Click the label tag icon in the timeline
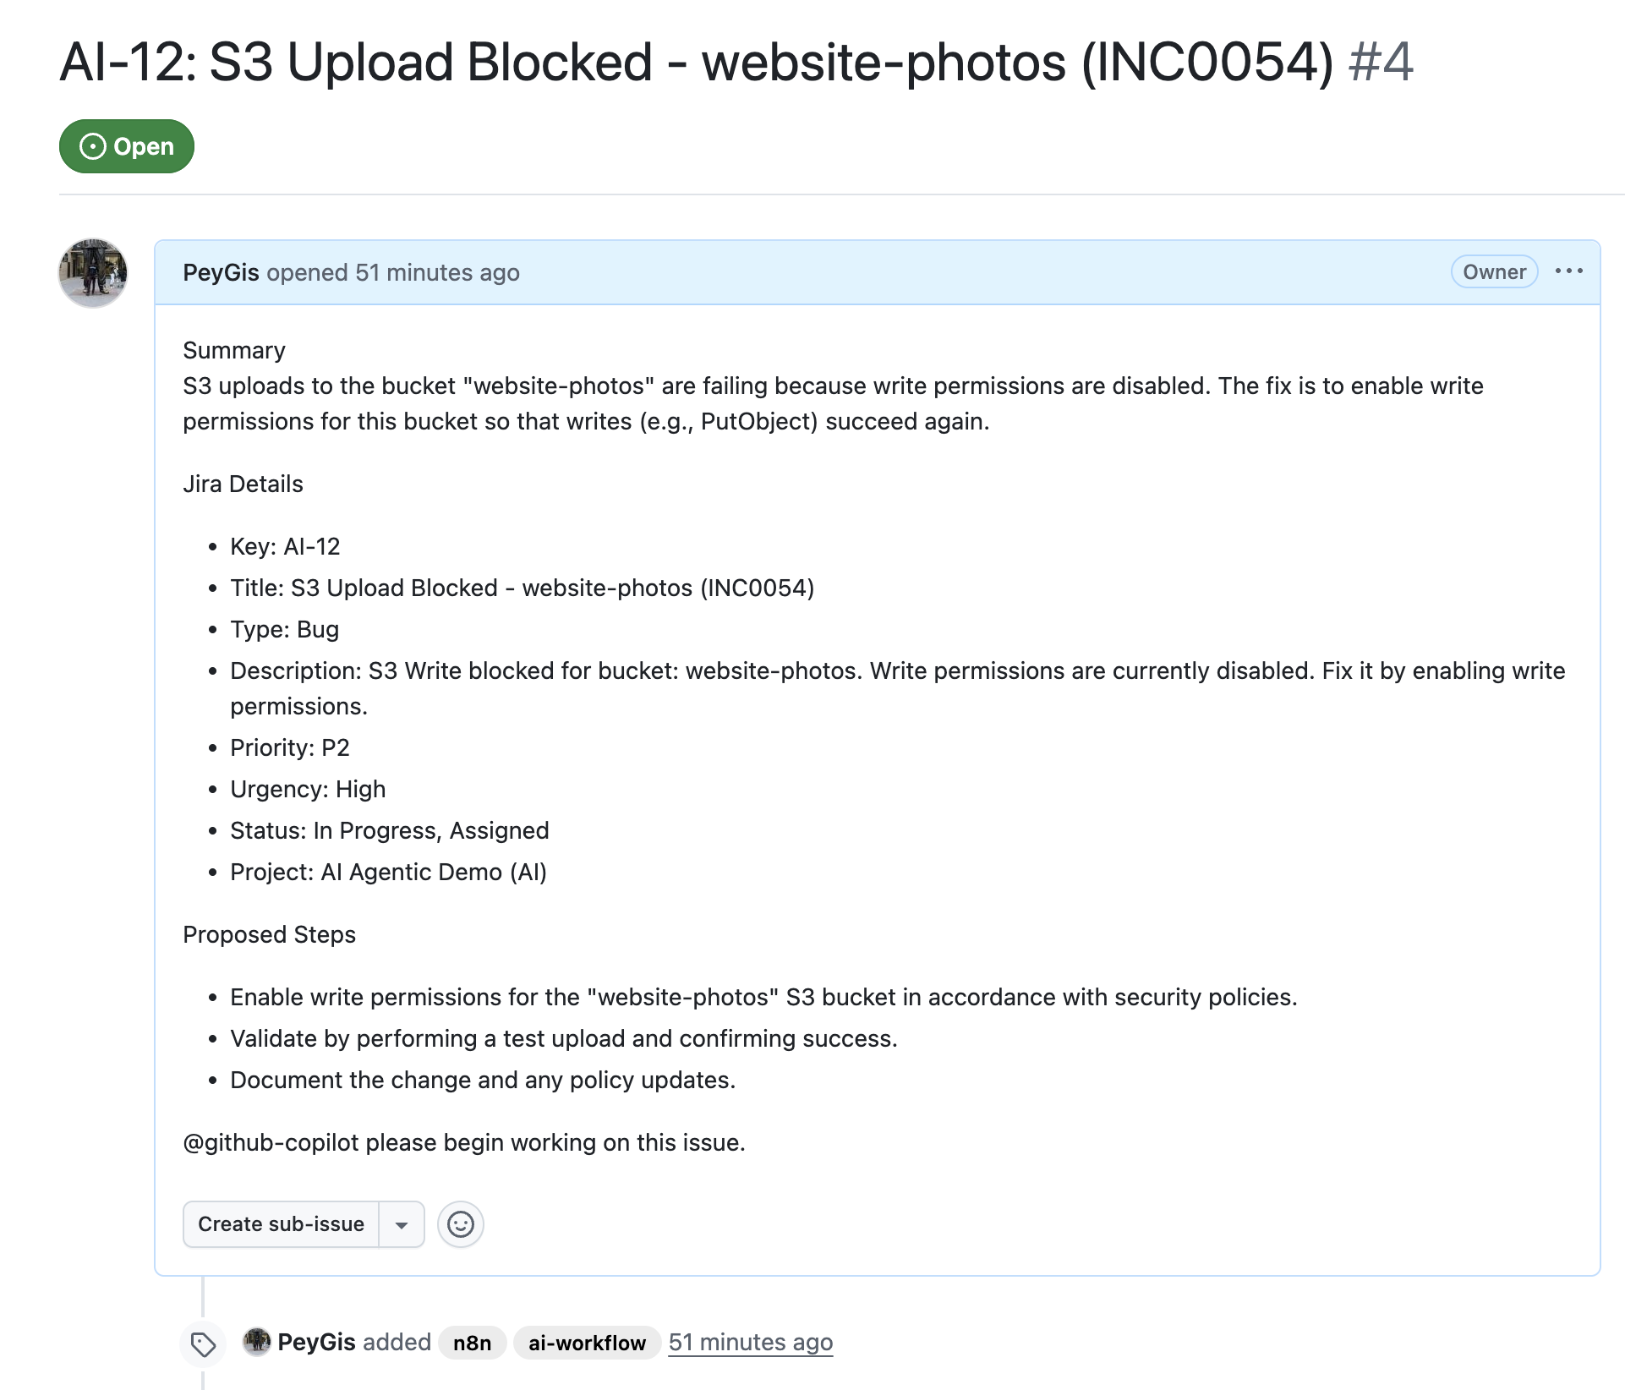This screenshot has width=1625, height=1390. click(202, 1343)
